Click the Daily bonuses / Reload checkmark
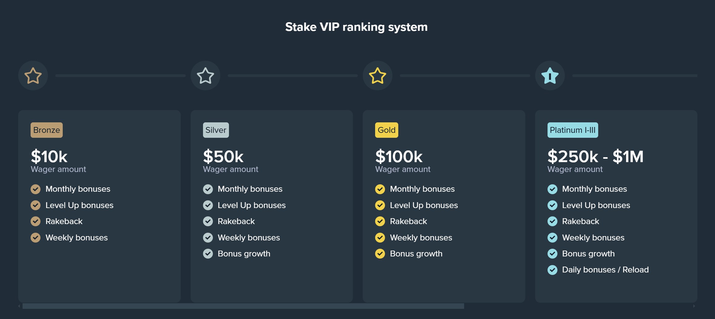Image resolution: width=715 pixels, height=319 pixels. pyautogui.click(x=552, y=270)
